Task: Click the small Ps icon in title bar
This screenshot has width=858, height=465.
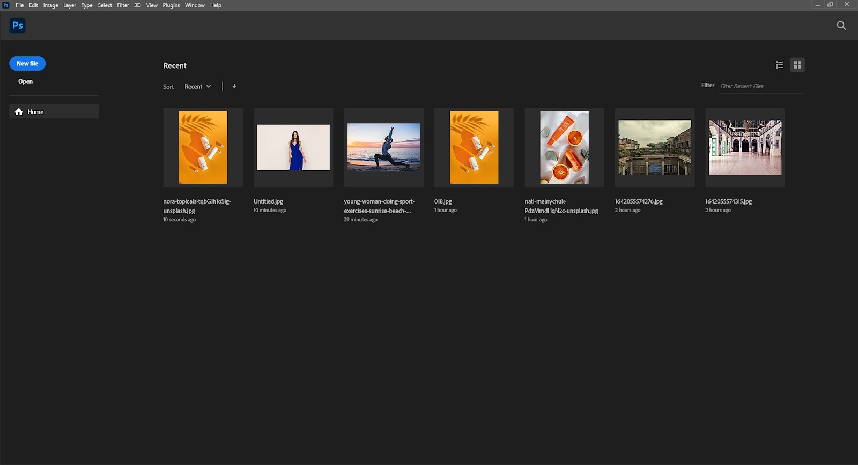Action: point(6,5)
